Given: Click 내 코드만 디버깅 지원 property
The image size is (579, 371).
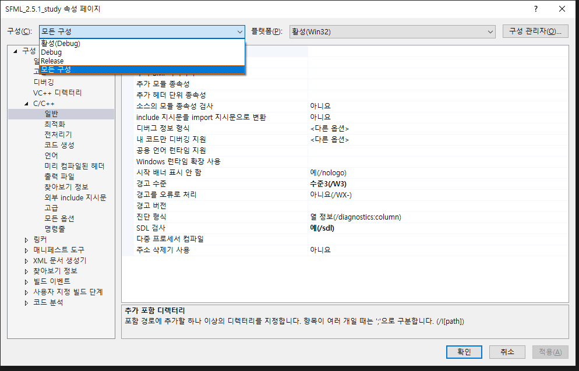Looking at the screenshot, I should pos(171,140).
